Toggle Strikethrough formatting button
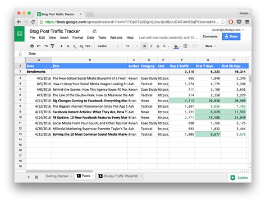266x203 pixels. 158,46
